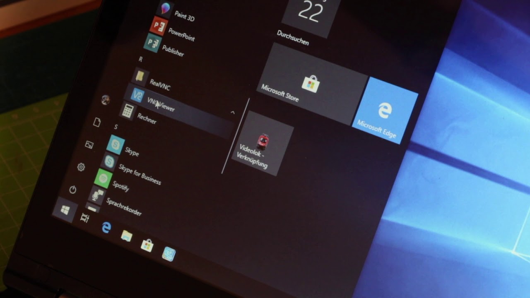Launch PowerPoint from its red icon
This screenshot has height=298, width=530.
tap(159, 26)
